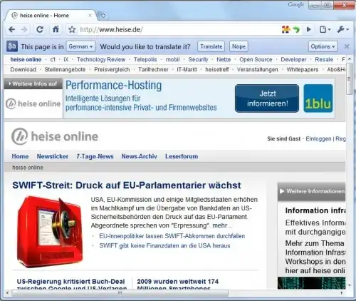The image size is (356, 301).
Task: Click the Jetzt informieren! ad button
Action: coord(267,98)
